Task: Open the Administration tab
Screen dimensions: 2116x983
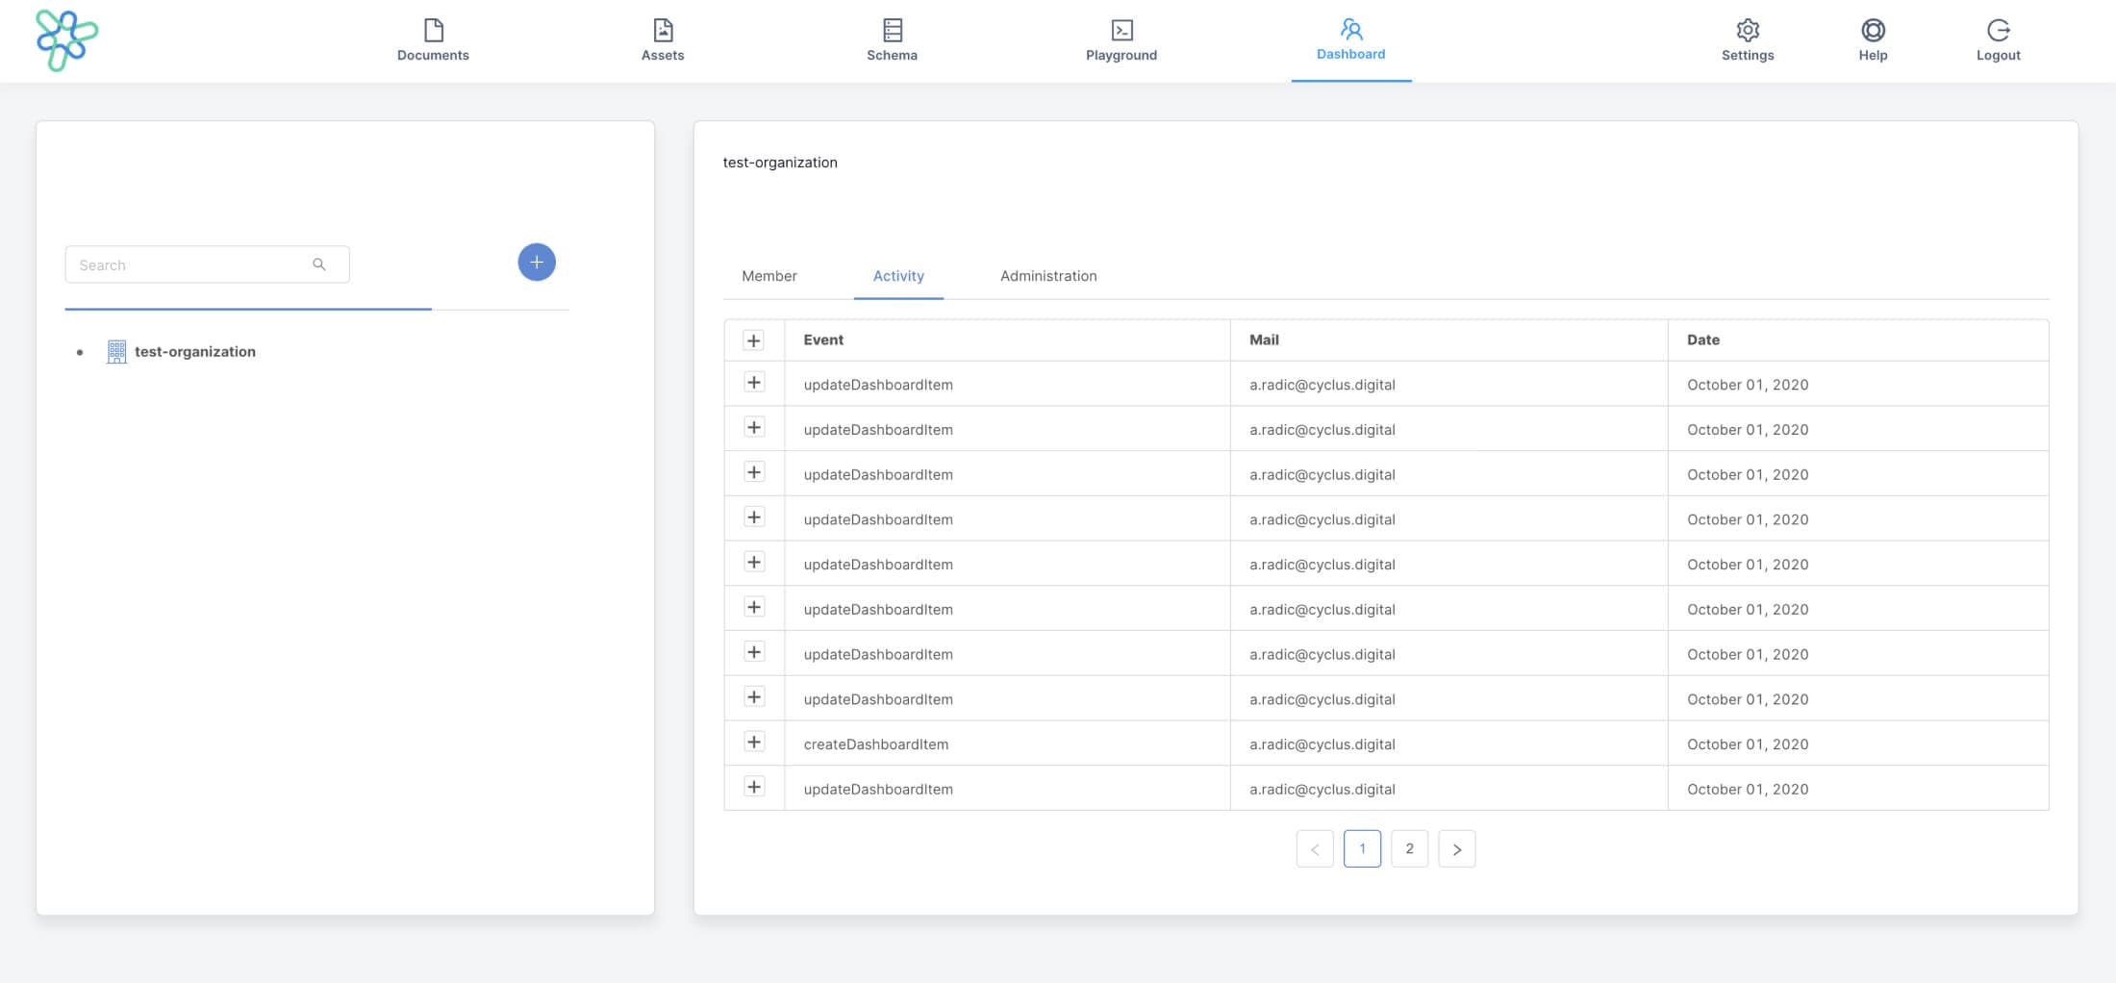Action: pyautogui.click(x=1046, y=276)
